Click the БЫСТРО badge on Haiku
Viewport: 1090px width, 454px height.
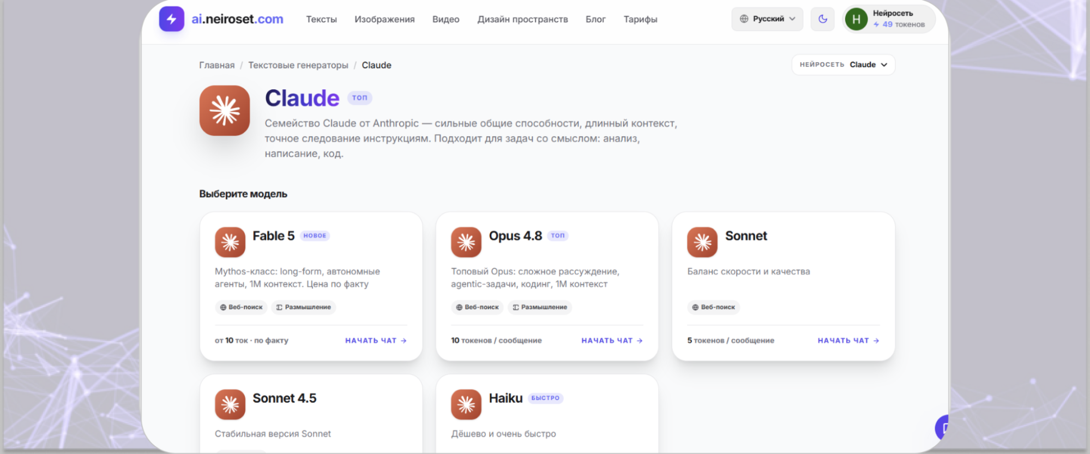click(545, 398)
